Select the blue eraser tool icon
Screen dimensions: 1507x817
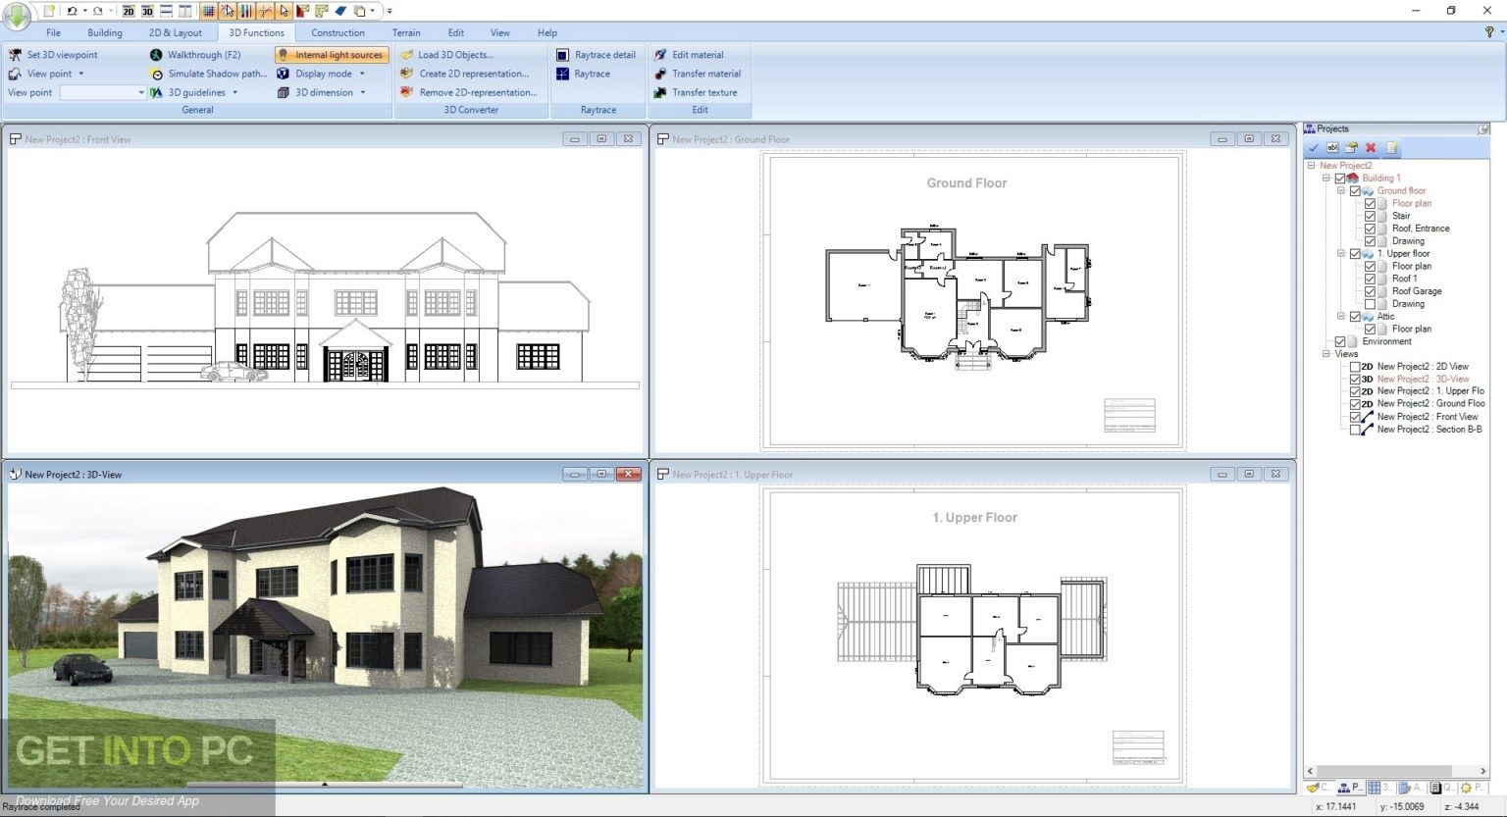coord(340,11)
